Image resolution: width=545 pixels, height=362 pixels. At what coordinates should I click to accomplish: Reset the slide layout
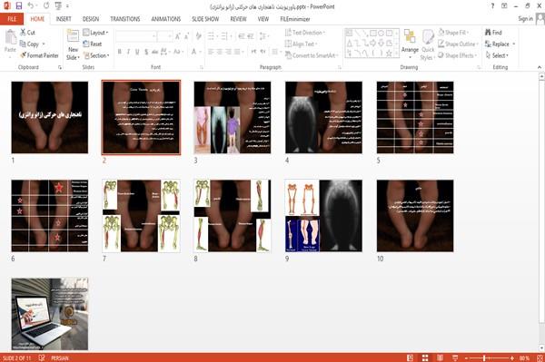point(93,44)
